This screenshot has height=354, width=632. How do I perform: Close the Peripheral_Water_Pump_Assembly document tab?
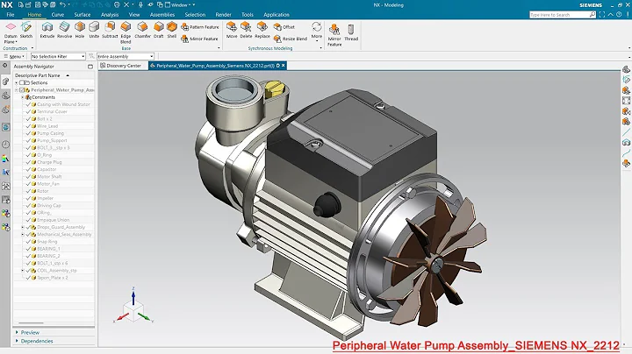coord(283,65)
